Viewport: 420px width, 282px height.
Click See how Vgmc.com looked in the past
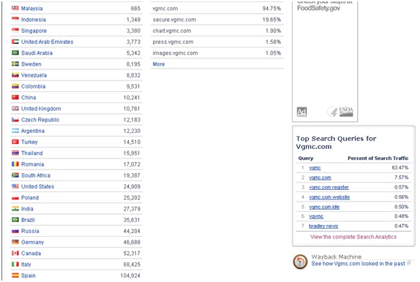coord(358,264)
